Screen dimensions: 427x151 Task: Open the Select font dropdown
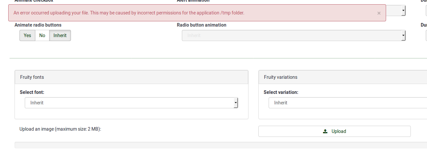coord(131,103)
